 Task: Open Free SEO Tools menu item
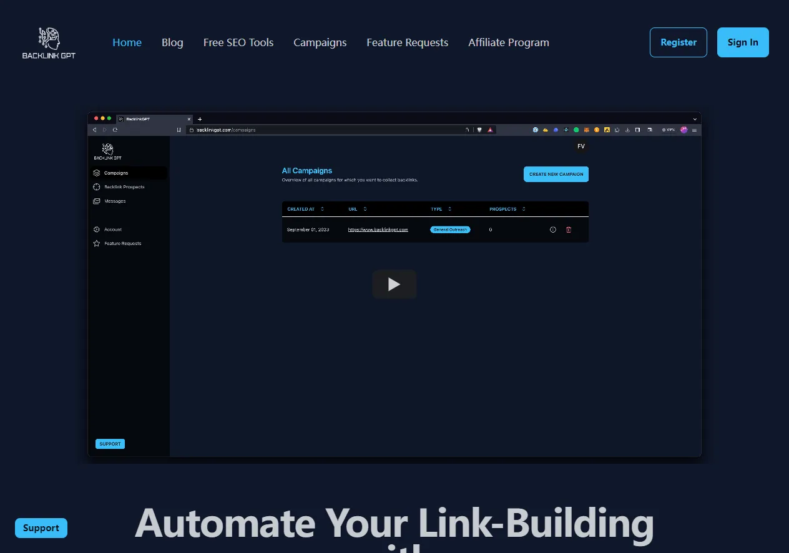(238, 42)
